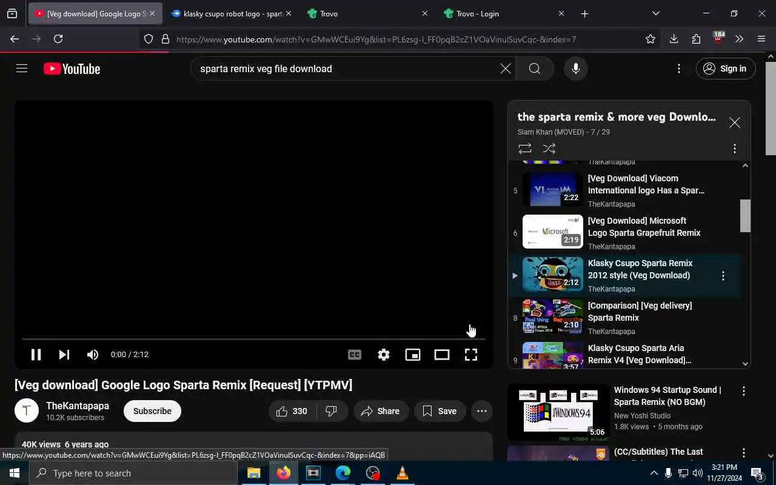The height and width of the screenshot is (485, 776).
Task: Open menu for Windows 94 Startup Sound
Action: 744,392
